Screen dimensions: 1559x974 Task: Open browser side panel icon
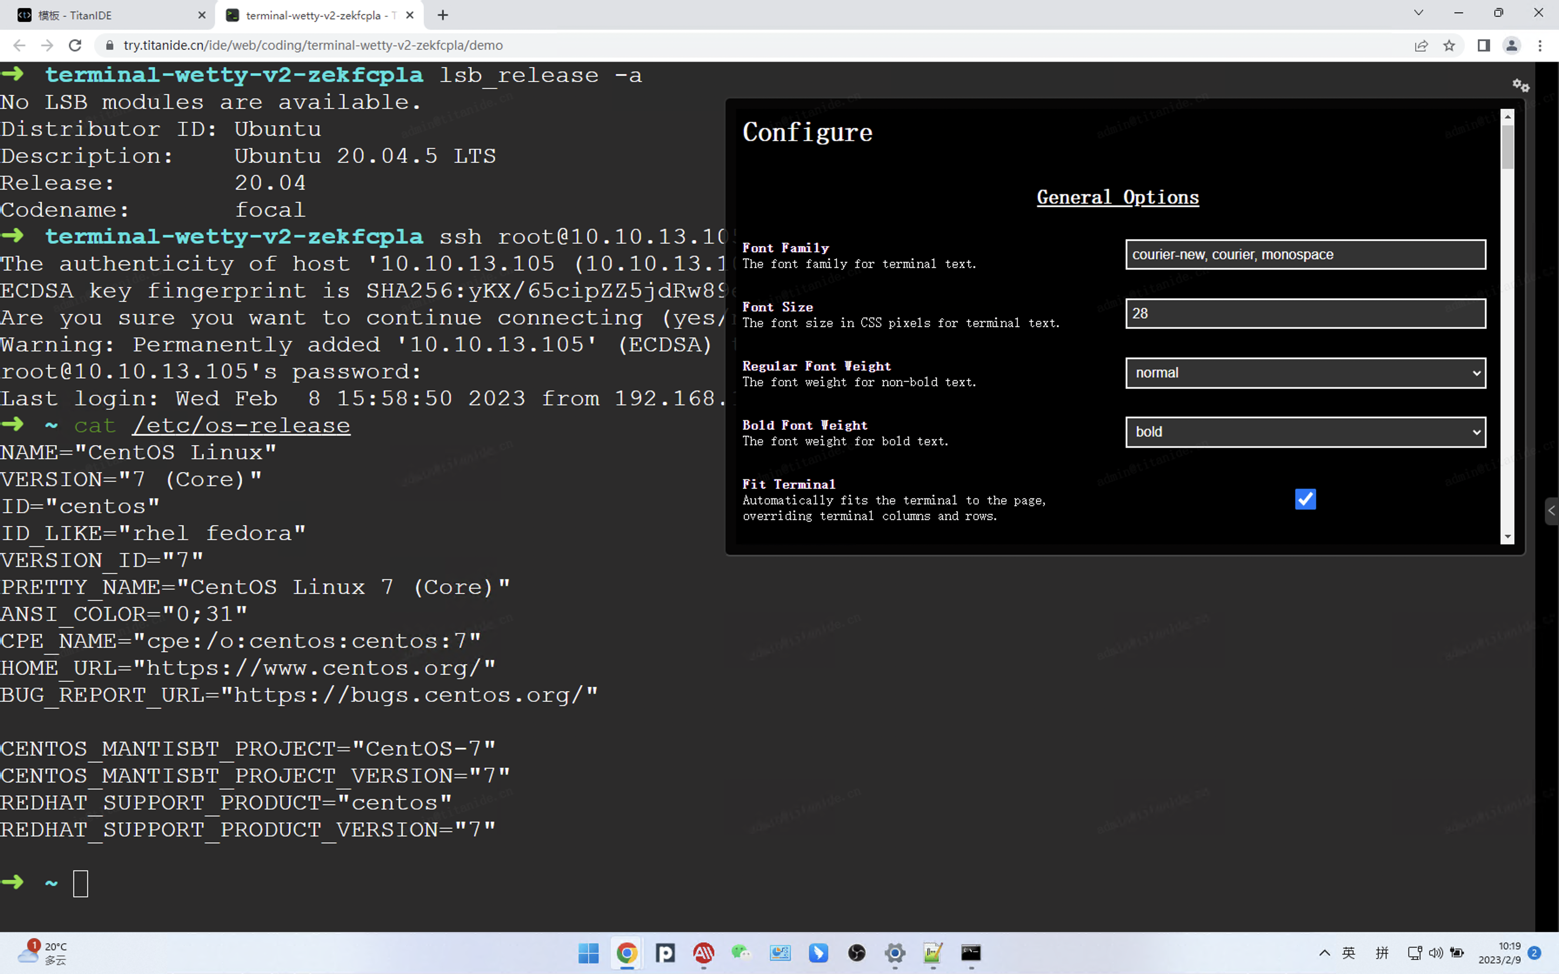pyautogui.click(x=1484, y=45)
